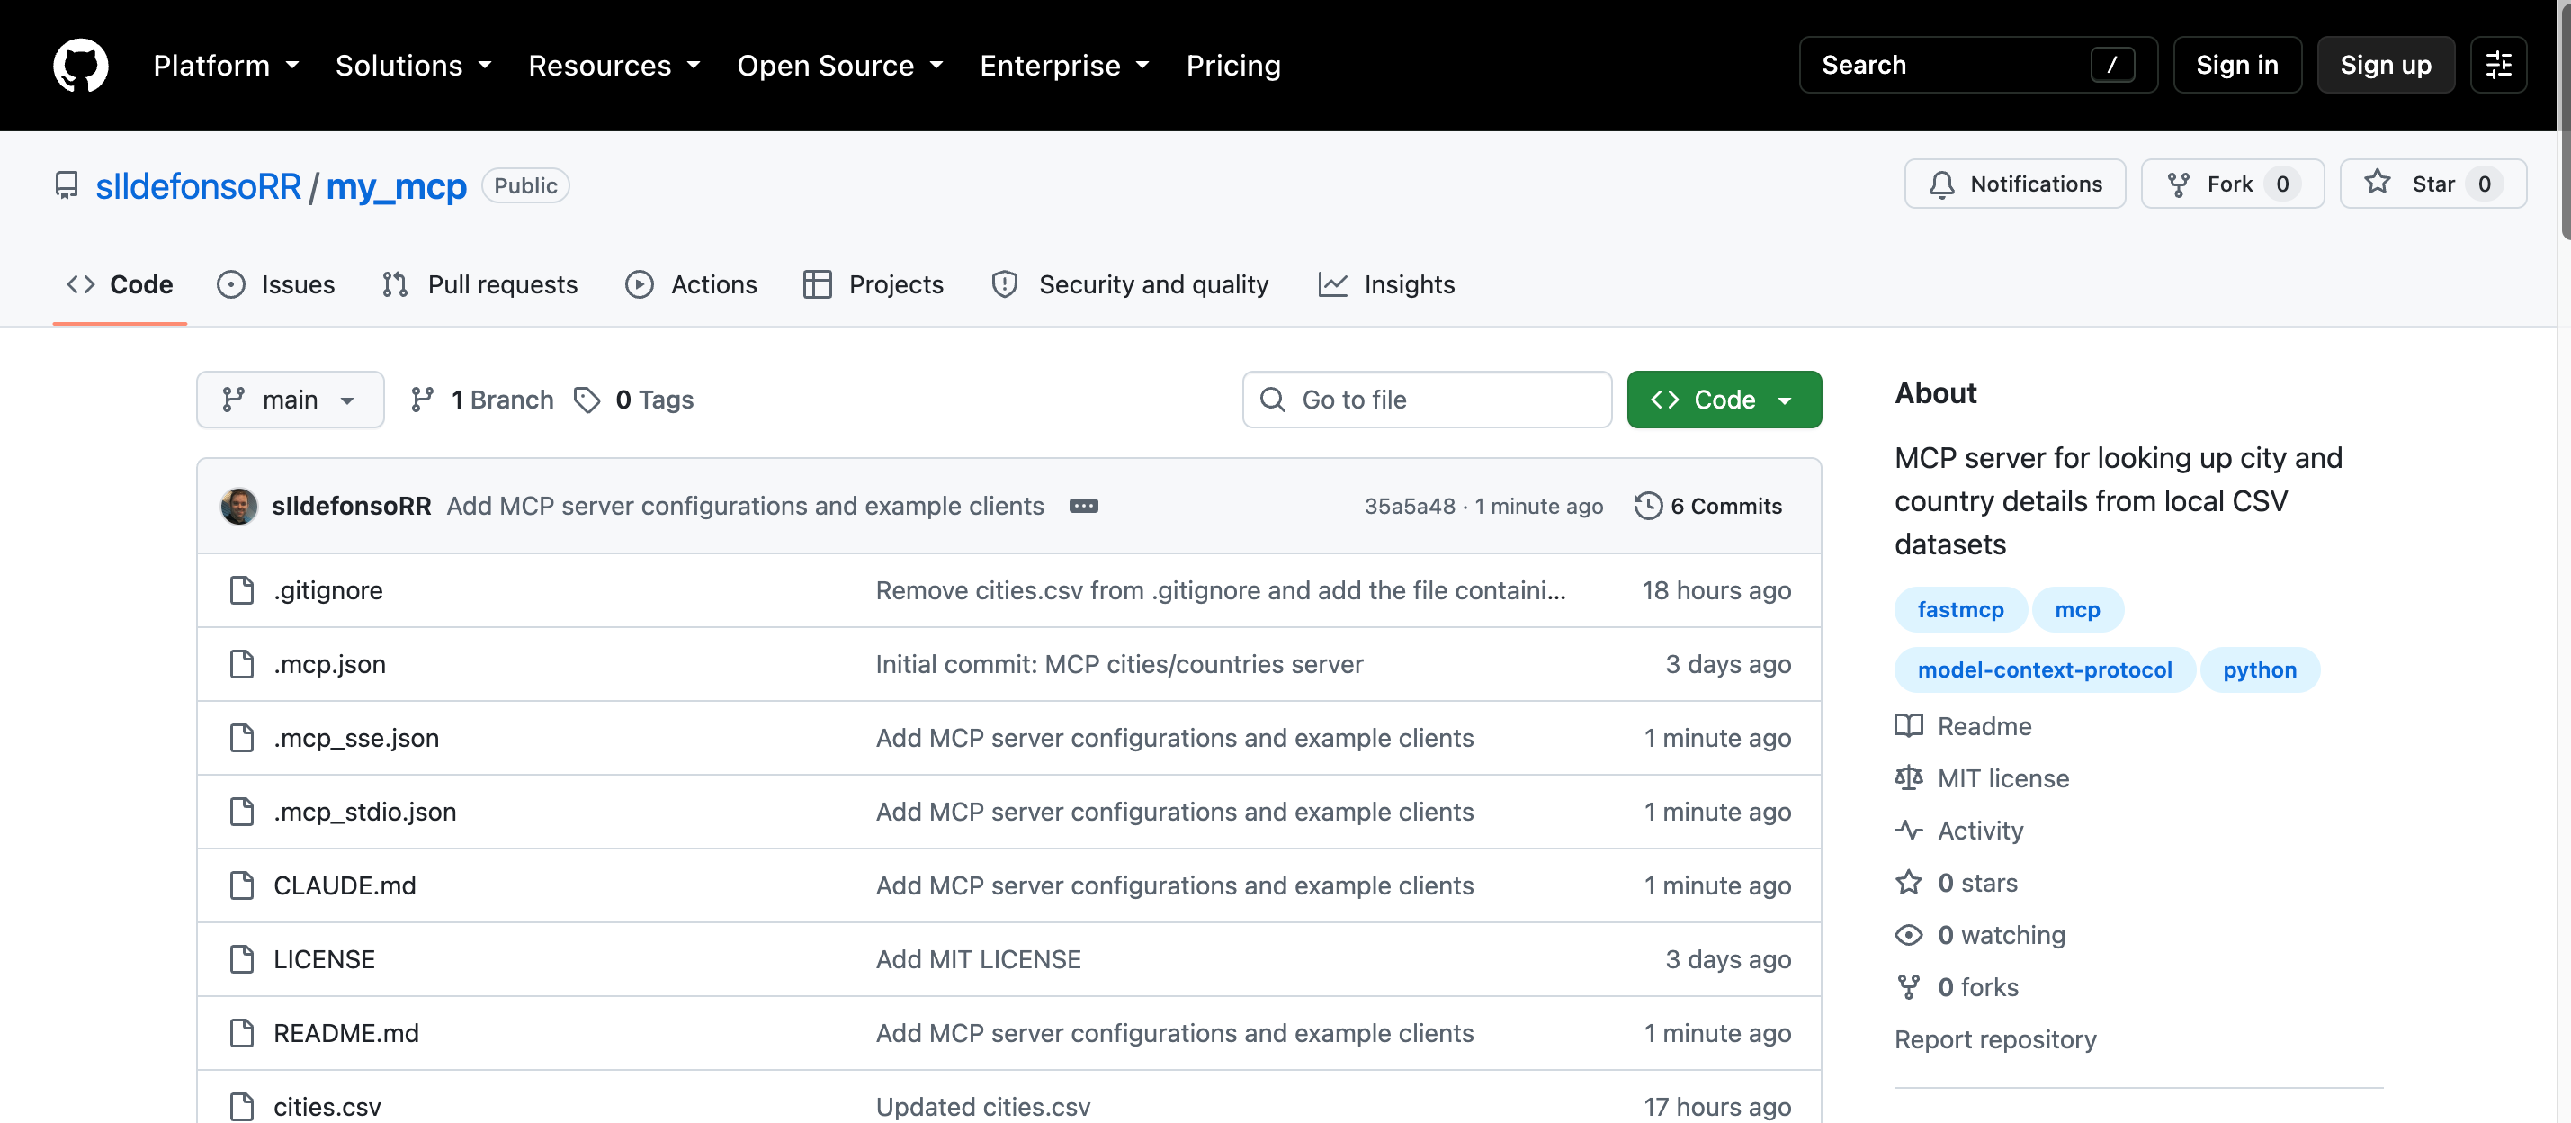The image size is (2571, 1123).
Task: Click the file icon for cities.csv
Action: point(241,1107)
